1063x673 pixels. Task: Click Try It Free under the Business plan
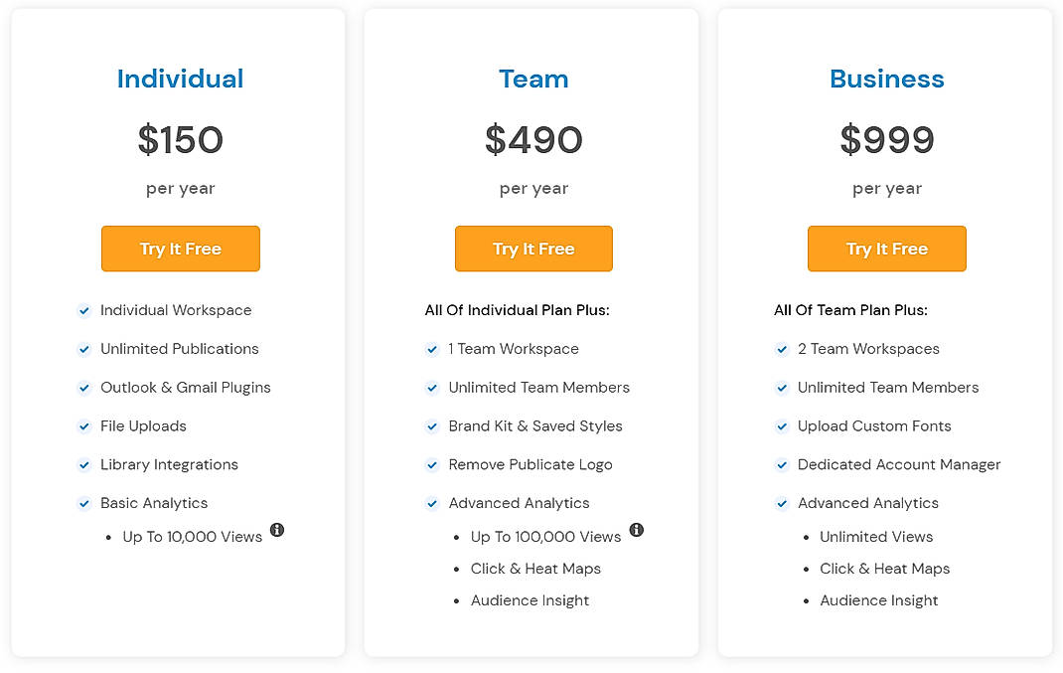(886, 249)
